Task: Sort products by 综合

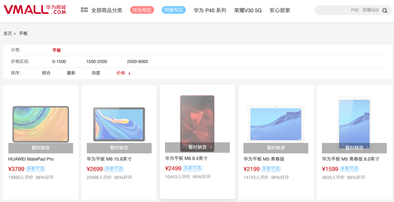Action: coord(46,73)
